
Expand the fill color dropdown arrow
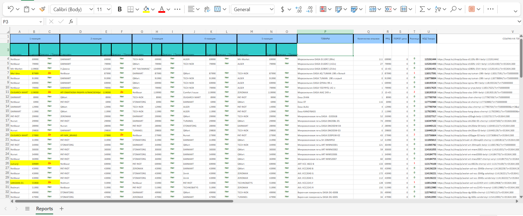tap(153, 9)
